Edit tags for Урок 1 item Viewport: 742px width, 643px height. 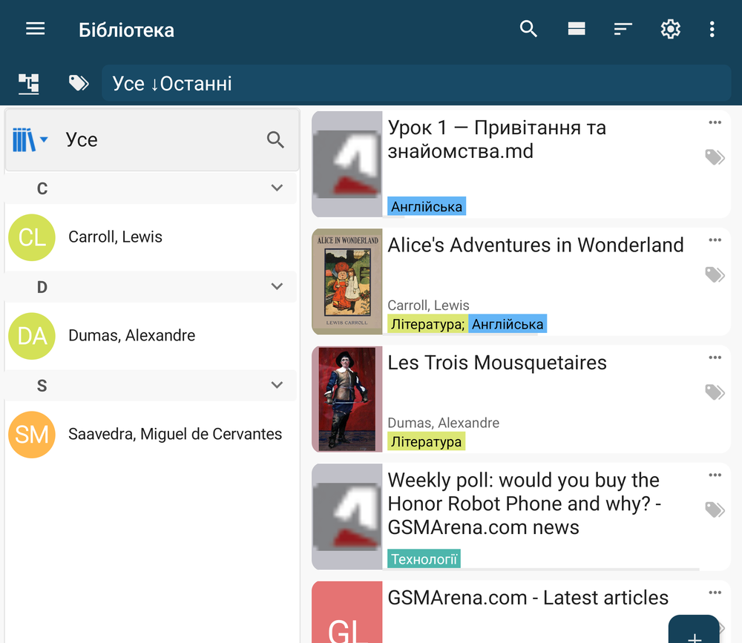pos(715,157)
